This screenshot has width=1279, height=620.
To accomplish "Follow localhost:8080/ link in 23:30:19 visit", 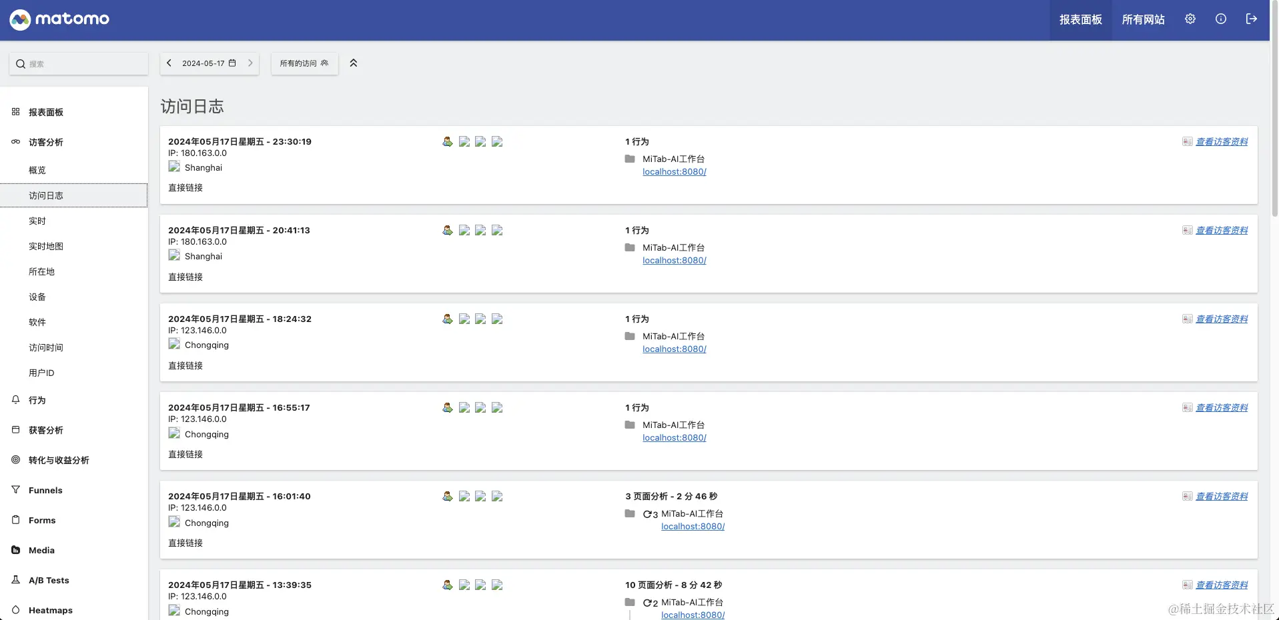I will point(675,171).
